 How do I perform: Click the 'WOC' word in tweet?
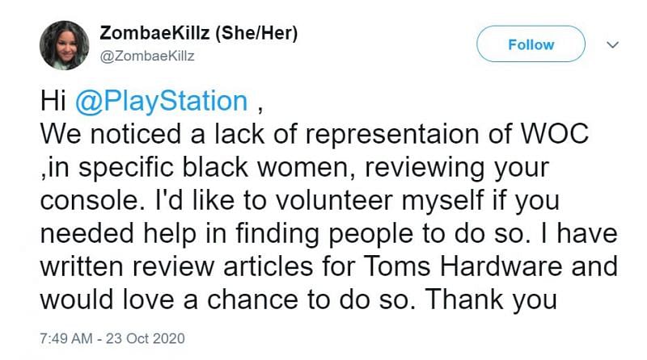(x=554, y=134)
